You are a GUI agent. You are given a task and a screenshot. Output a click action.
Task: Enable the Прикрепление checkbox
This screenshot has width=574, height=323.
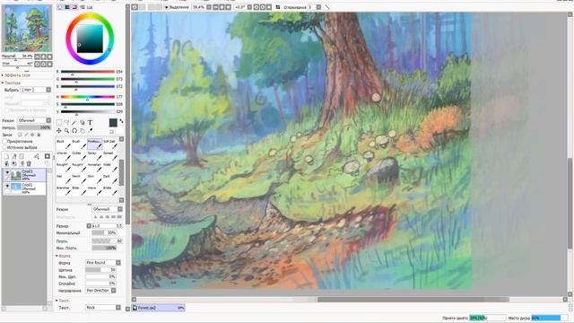4,142
